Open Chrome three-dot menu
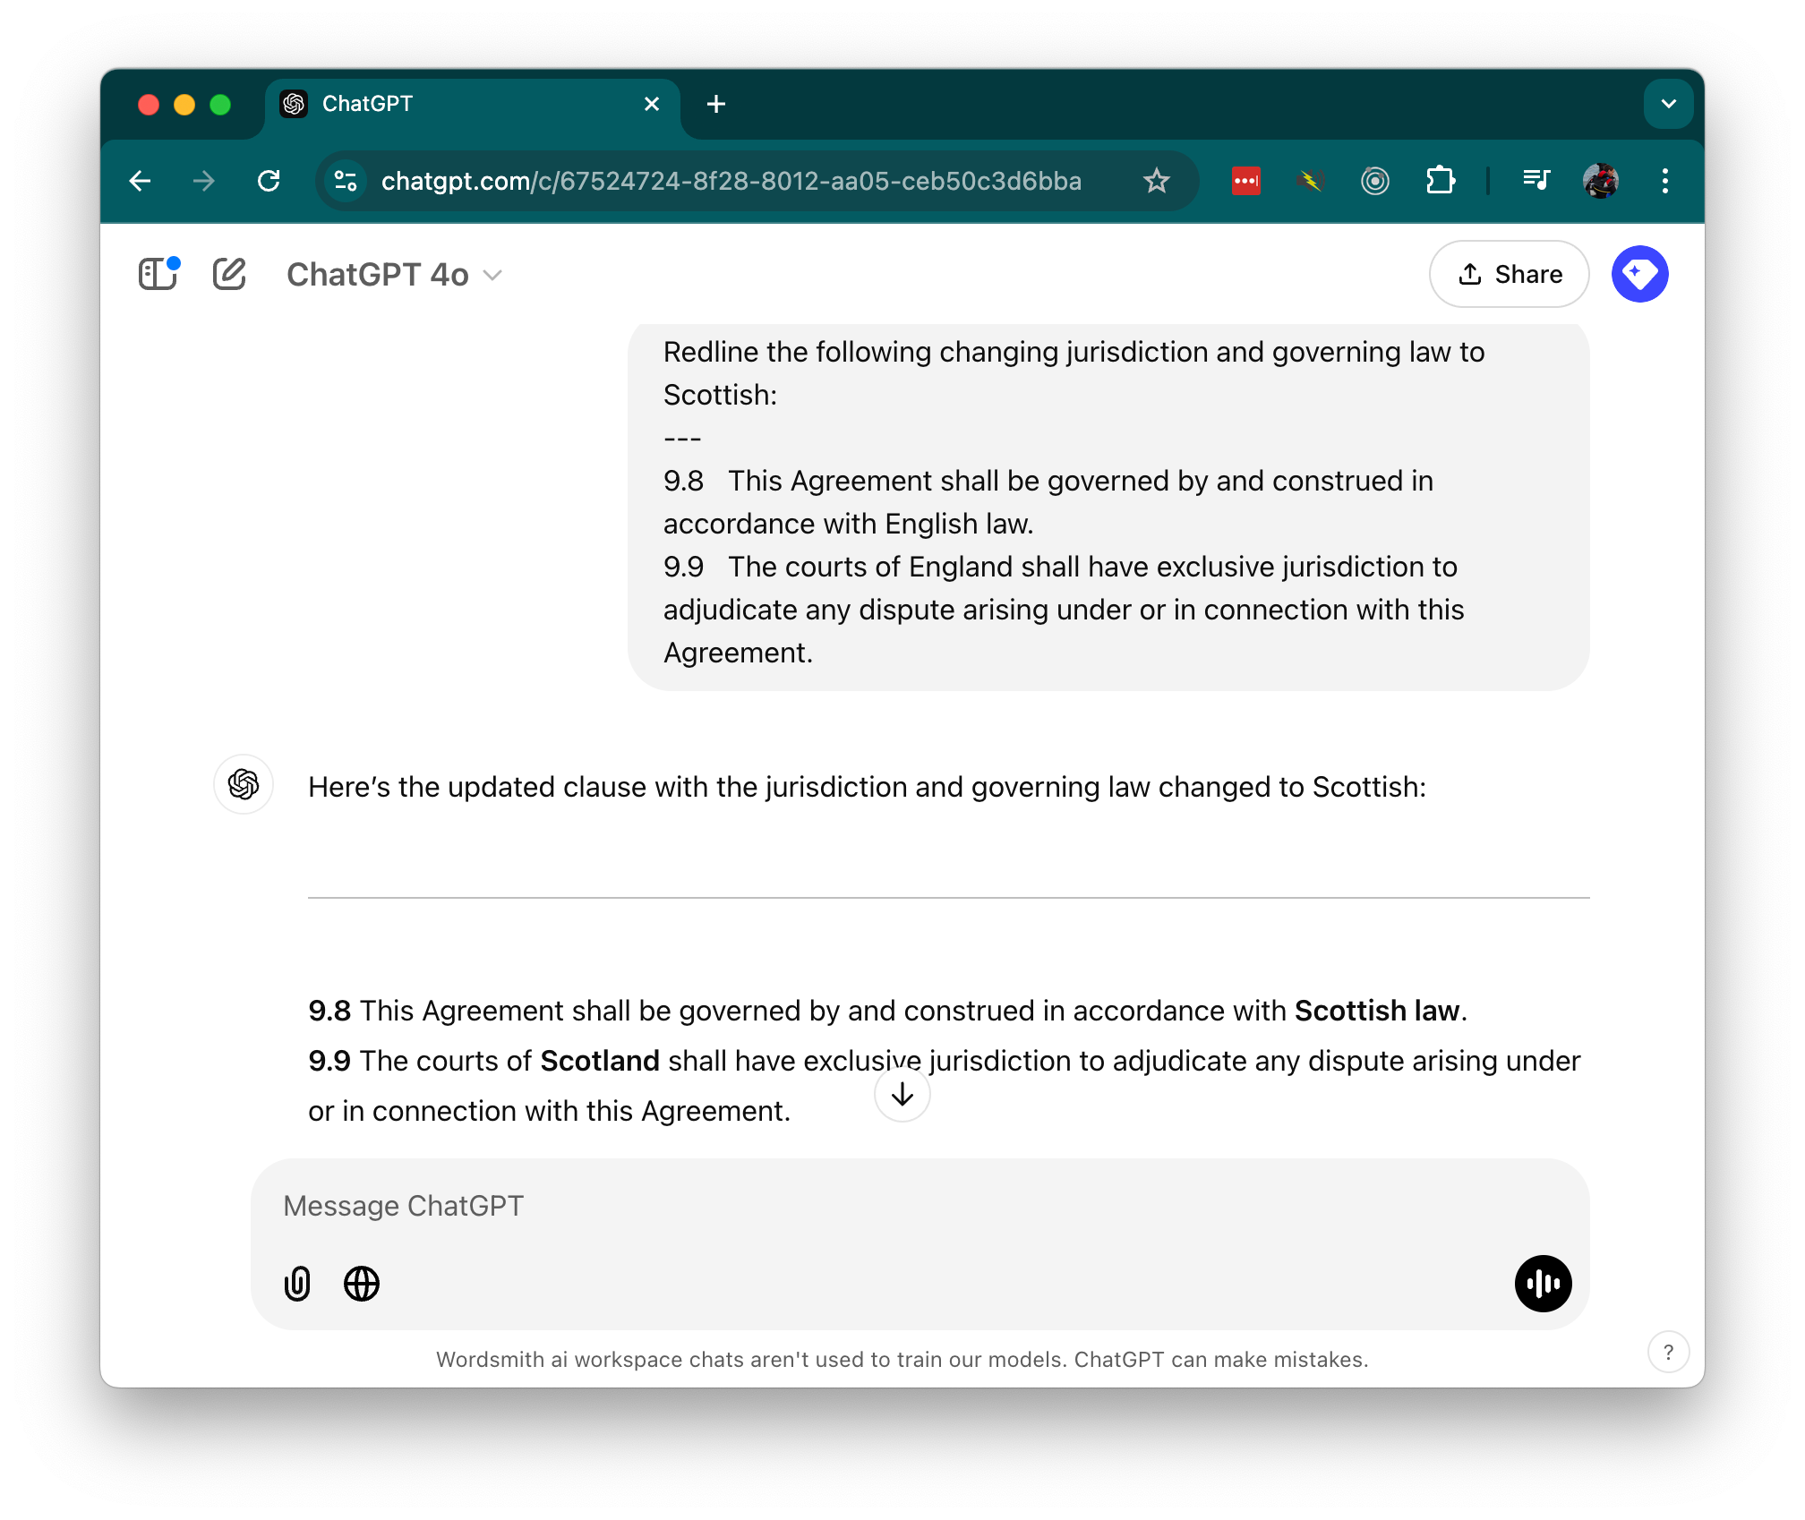Image resolution: width=1805 pixels, height=1520 pixels. pos(1664,181)
